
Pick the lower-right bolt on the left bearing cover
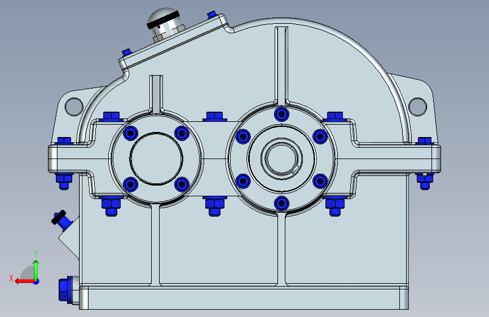click(x=182, y=184)
